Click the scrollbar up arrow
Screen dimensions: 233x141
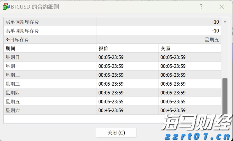[225, 22]
